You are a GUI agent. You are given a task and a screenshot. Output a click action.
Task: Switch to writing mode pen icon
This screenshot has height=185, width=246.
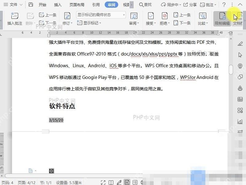pyautogui.click(x=119, y=183)
